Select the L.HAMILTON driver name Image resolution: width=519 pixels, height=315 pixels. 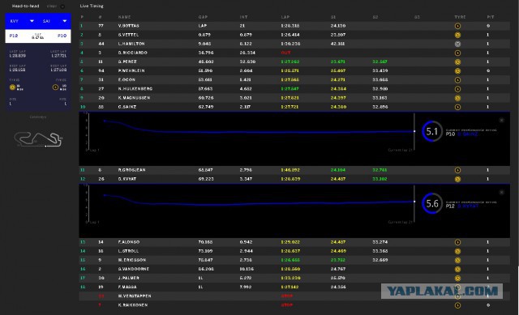tap(131, 44)
